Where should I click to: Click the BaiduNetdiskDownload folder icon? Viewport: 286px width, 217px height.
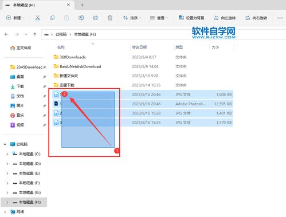tap(56, 66)
